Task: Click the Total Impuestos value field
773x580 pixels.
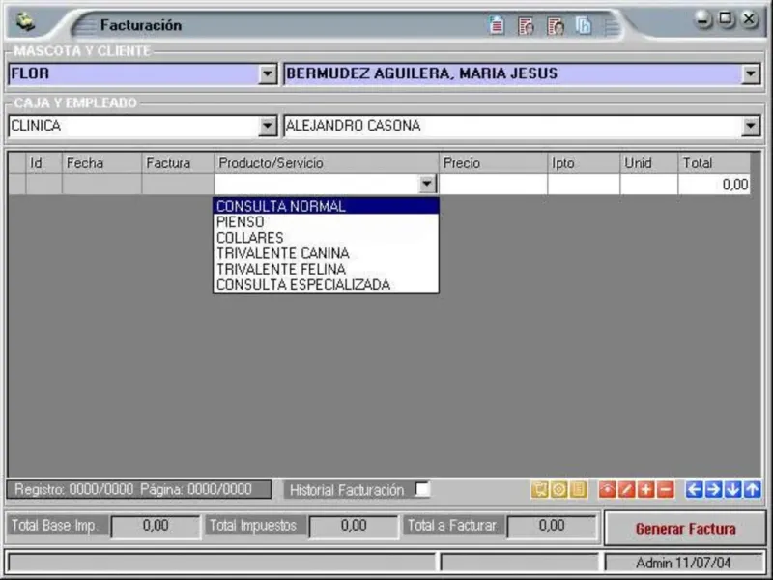Action: coord(354,526)
